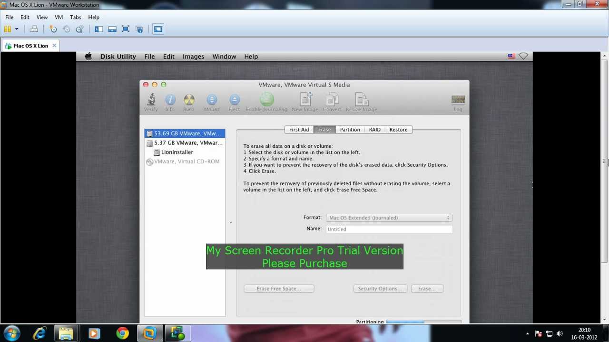Click the Name text field
Viewport: 609px width, 342px height.
point(389,229)
